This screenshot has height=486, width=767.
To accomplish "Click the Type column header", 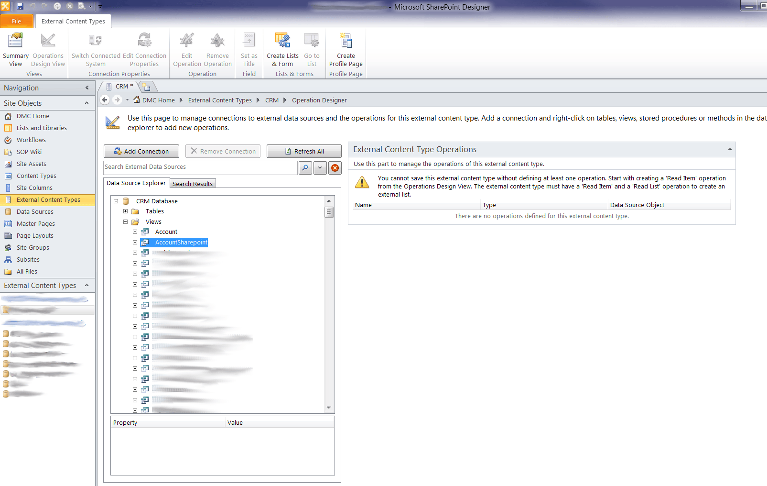I will point(544,205).
